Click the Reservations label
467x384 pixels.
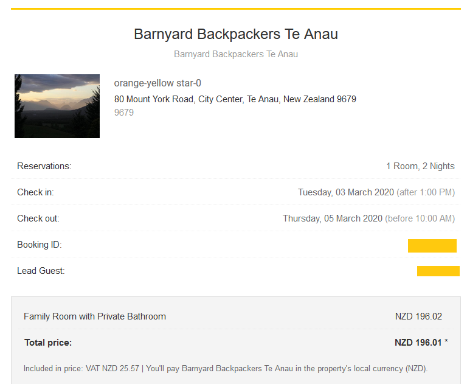(x=44, y=166)
